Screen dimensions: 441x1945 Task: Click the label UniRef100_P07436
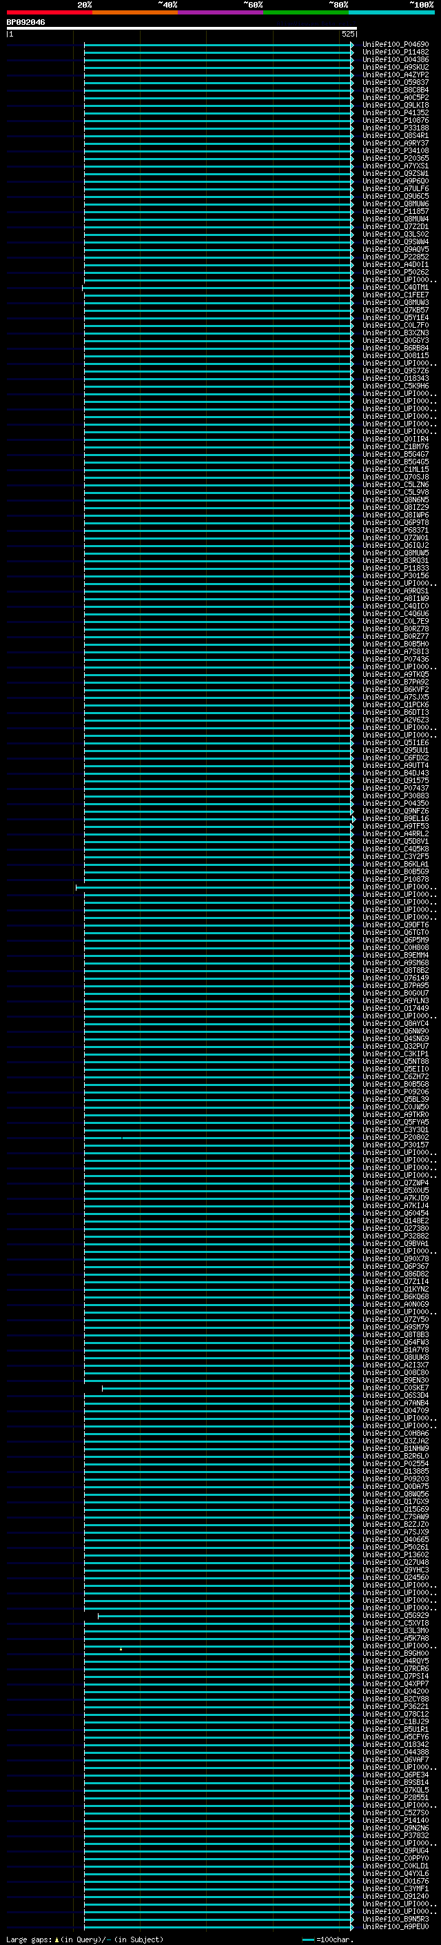(x=396, y=659)
